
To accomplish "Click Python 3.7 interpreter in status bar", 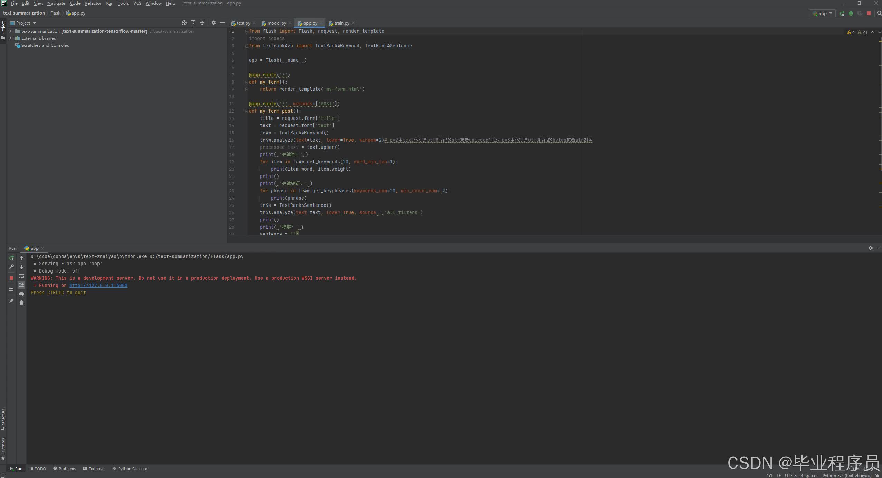I will (x=846, y=475).
